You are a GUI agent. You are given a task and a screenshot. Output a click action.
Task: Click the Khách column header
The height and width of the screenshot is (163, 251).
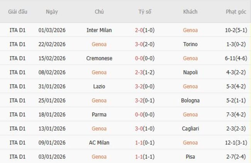click(190, 12)
